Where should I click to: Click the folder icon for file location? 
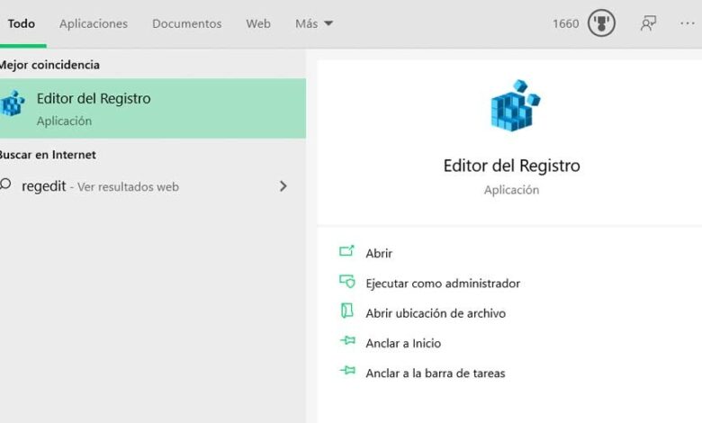click(x=347, y=310)
